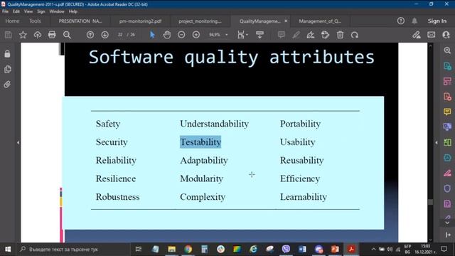Open the security lock panel
The height and width of the screenshot is (256, 455).
tap(7, 54)
